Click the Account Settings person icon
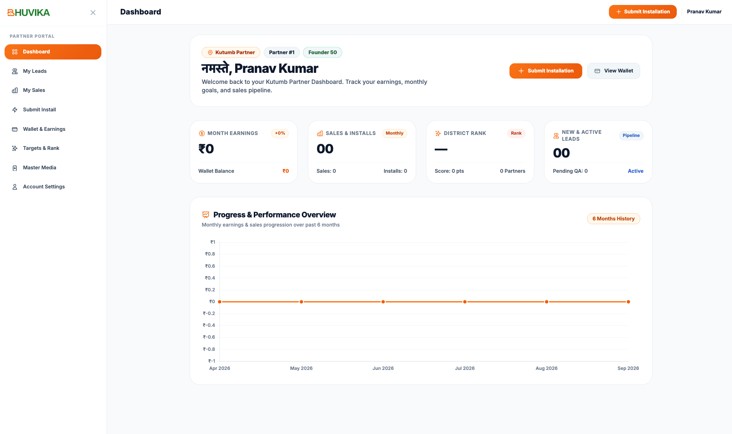 click(15, 187)
